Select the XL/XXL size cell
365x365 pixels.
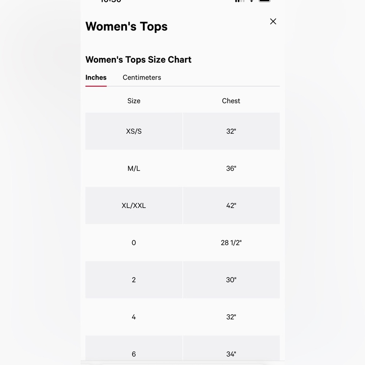click(134, 205)
